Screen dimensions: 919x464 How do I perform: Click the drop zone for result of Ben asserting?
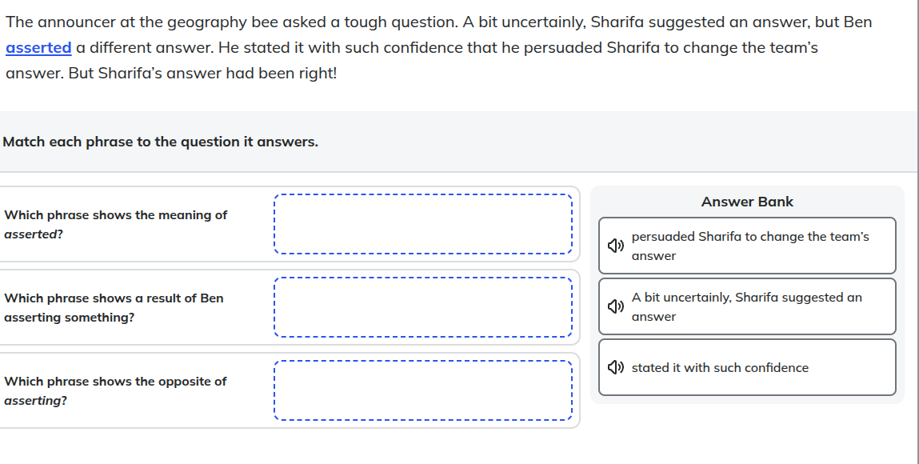tap(423, 307)
